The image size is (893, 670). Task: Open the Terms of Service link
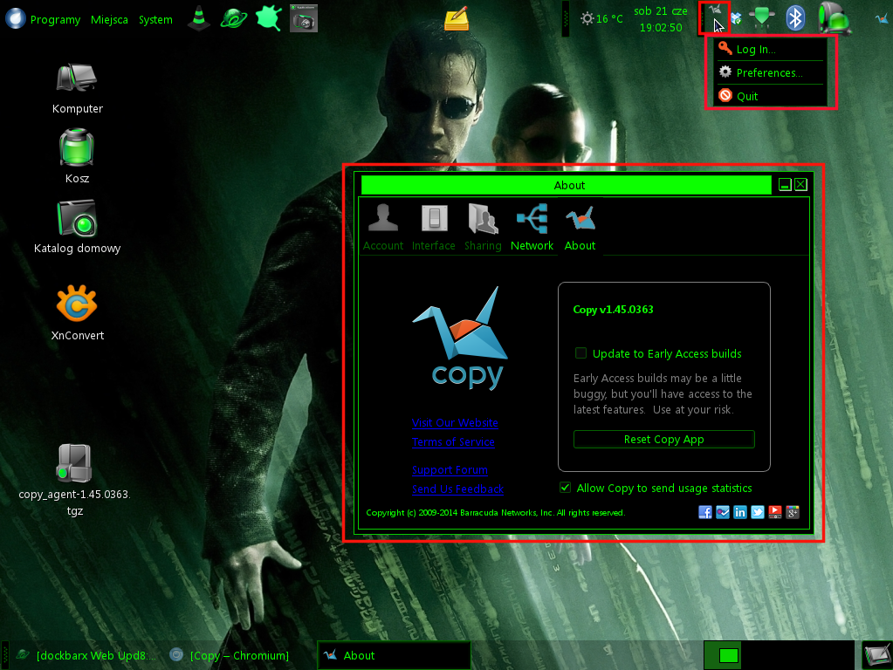(x=453, y=441)
